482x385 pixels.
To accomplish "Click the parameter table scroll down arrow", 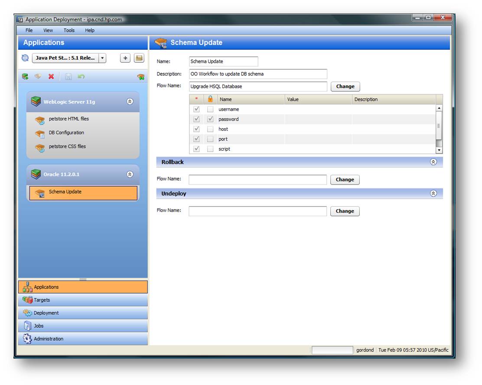I will click(x=439, y=150).
